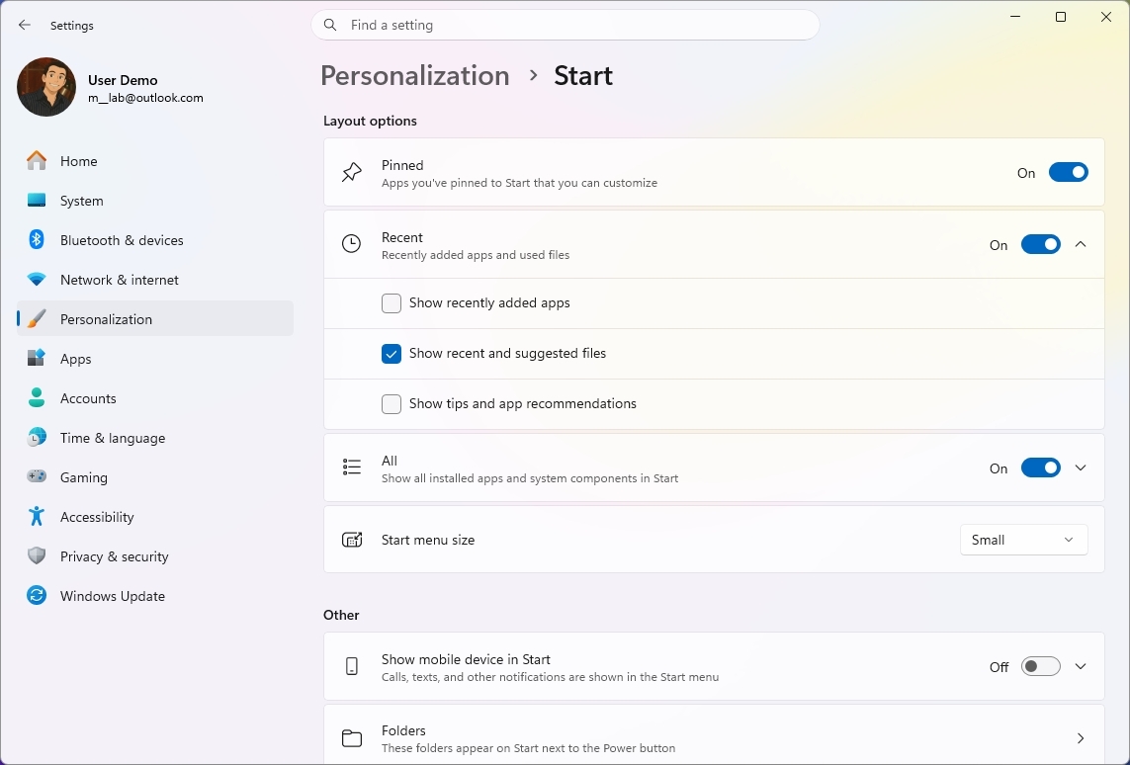Enable Show mobile device in Start toggle
This screenshot has width=1130, height=765.
point(1041,666)
